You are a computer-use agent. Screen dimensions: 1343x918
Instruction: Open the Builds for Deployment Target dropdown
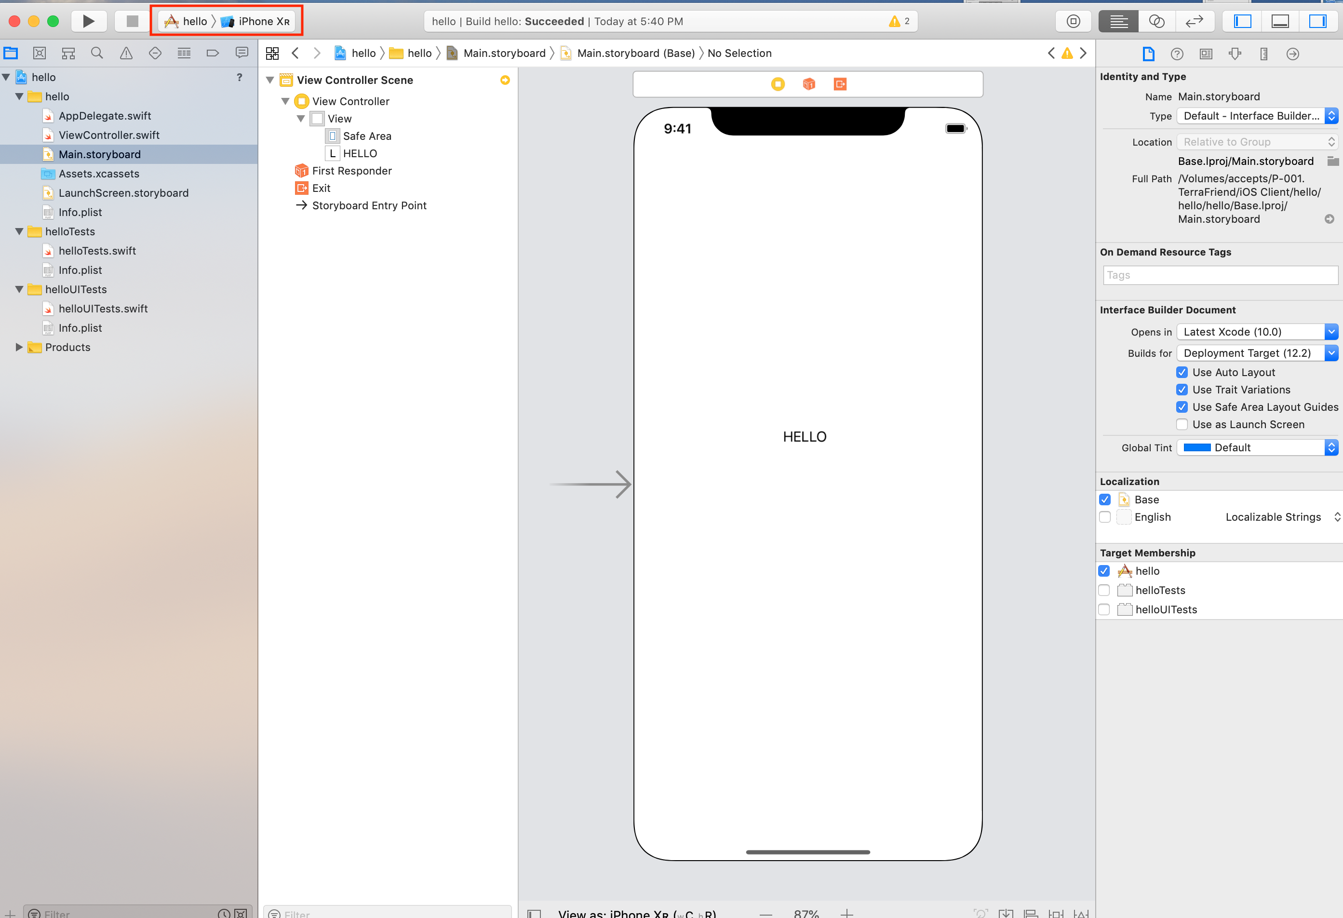pyautogui.click(x=1257, y=353)
